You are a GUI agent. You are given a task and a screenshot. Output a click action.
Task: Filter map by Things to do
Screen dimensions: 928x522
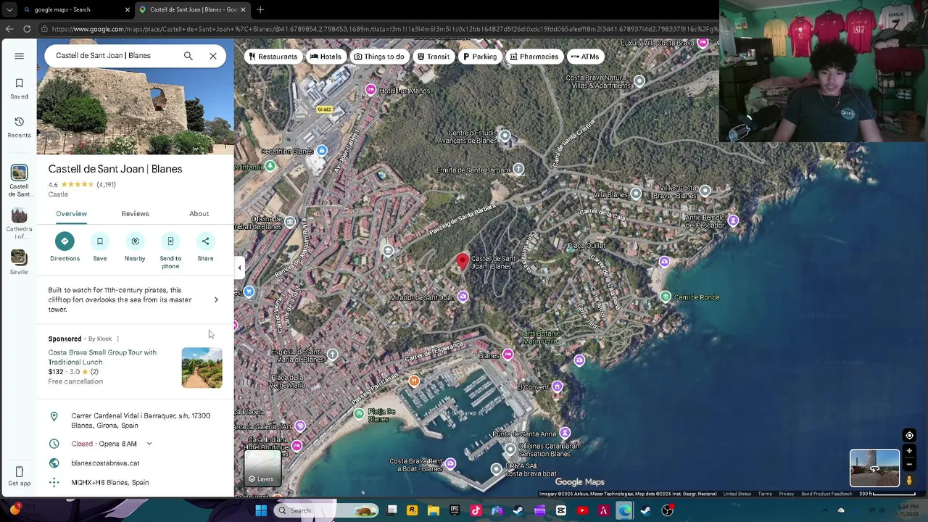point(379,57)
